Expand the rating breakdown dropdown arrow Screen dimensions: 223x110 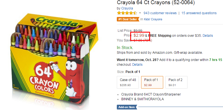click(140, 13)
